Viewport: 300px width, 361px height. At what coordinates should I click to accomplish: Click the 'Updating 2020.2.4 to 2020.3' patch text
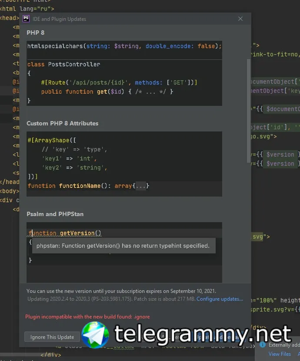point(111,299)
